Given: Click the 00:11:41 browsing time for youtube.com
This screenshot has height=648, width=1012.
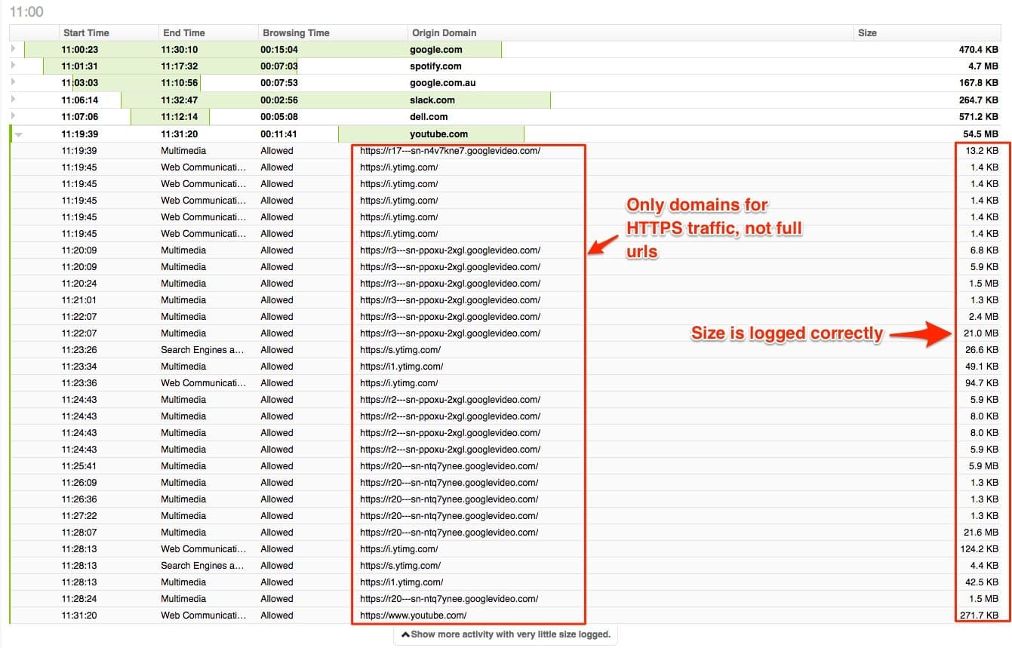Looking at the screenshot, I should [x=279, y=134].
